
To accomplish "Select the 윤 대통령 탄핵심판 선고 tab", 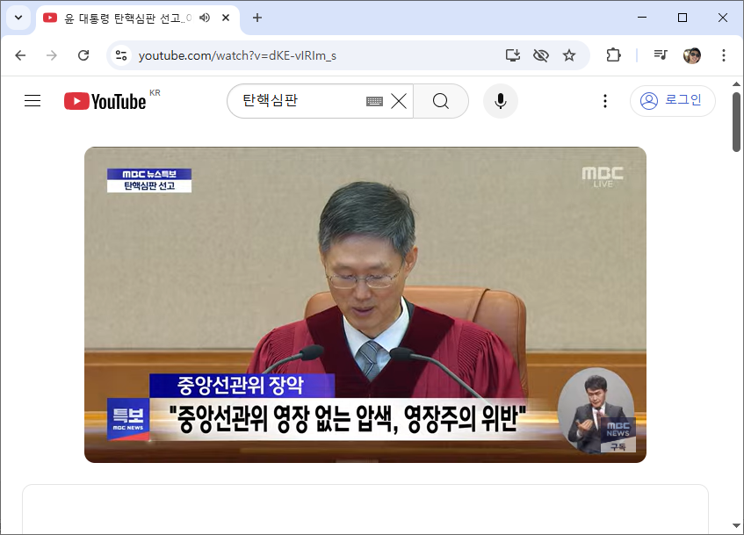I will (128, 18).
